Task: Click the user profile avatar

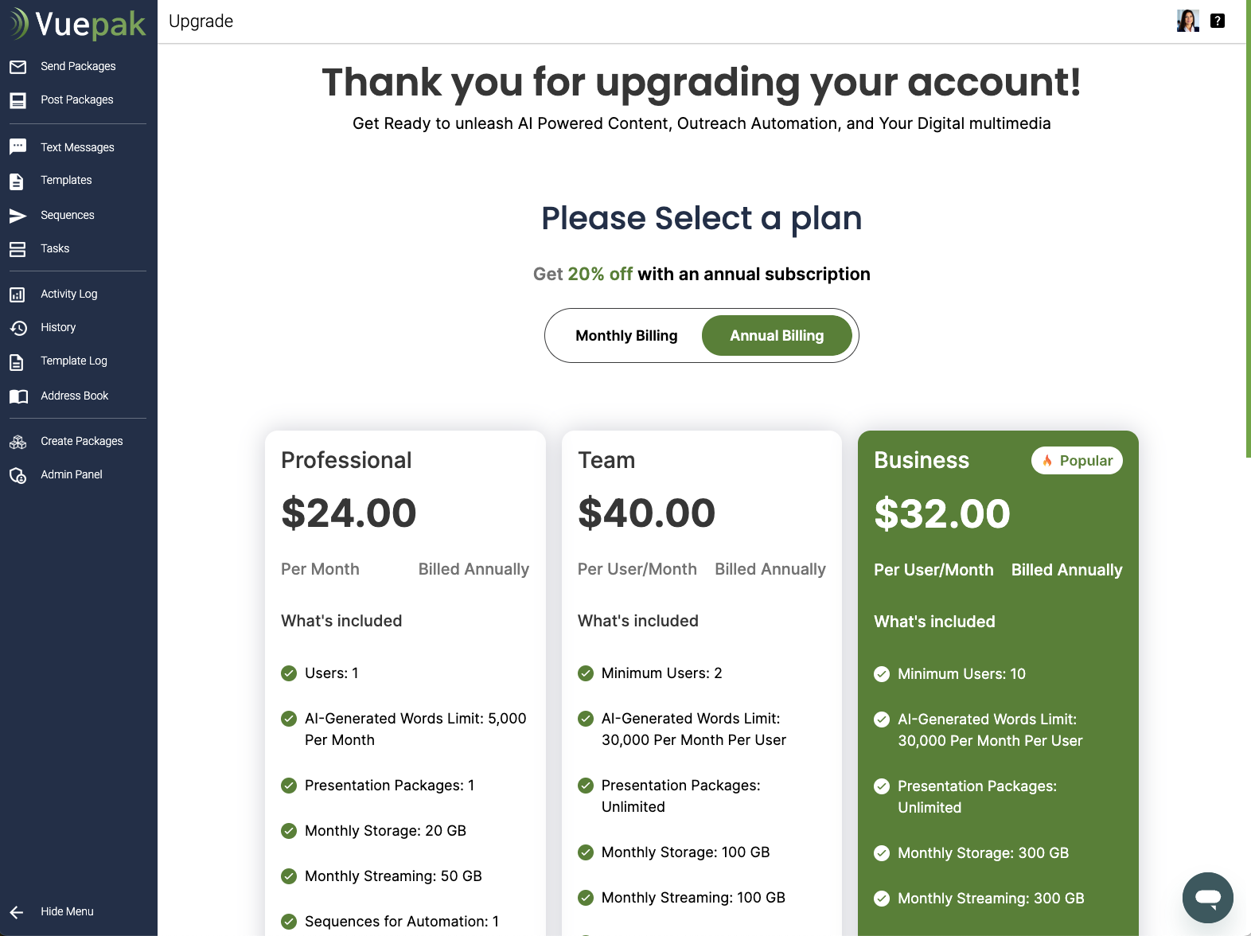Action: click(x=1187, y=21)
